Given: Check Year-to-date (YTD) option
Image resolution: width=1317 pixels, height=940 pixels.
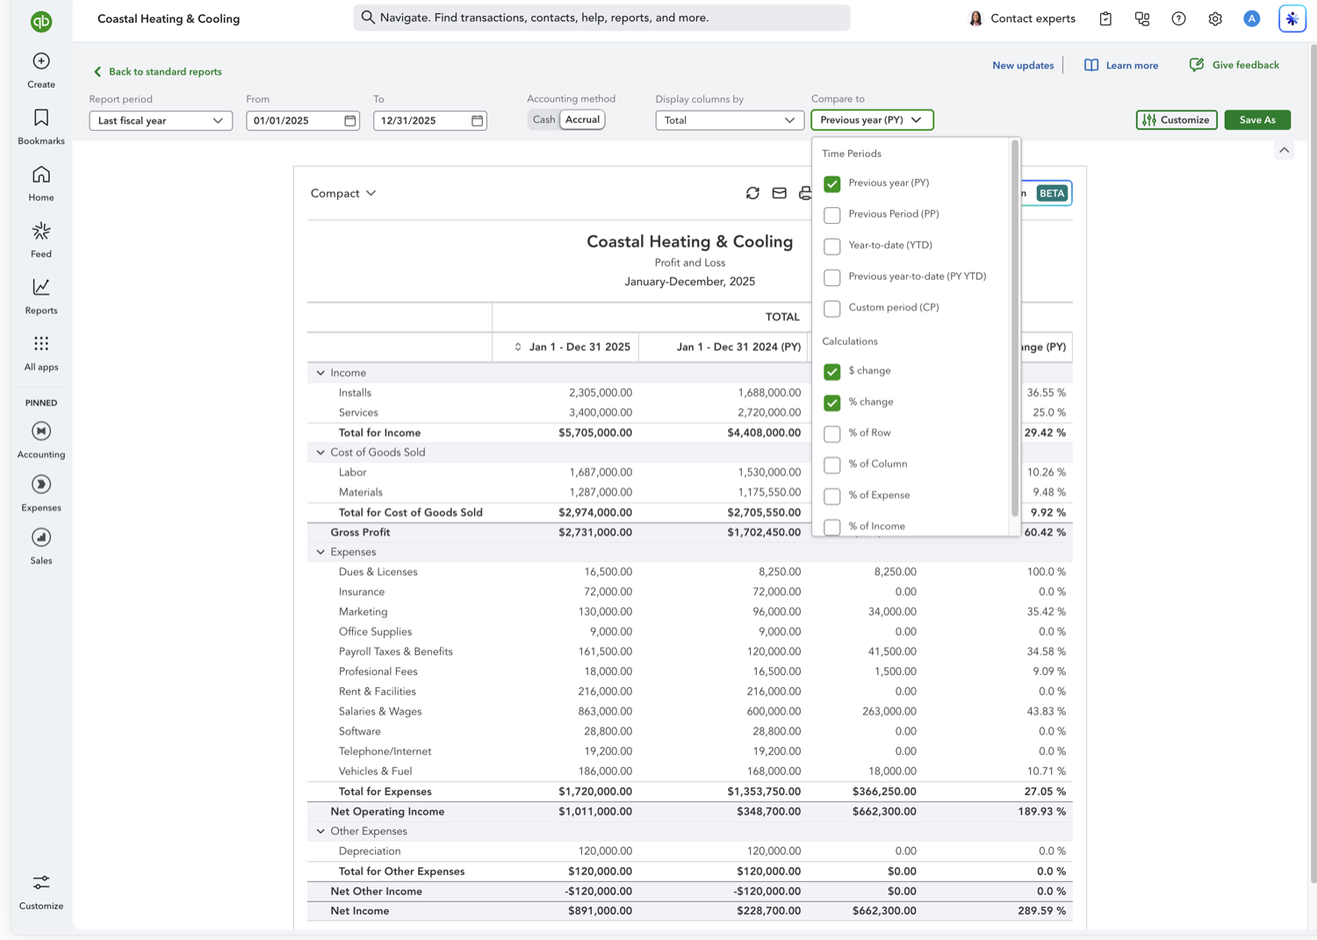Looking at the screenshot, I should tap(832, 246).
